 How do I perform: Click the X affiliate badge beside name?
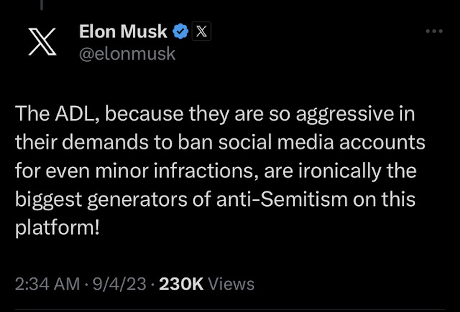point(201,31)
